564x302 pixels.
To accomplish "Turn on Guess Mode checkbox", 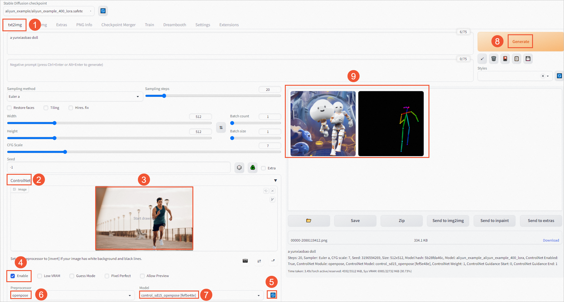I will pyautogui.click(x=72, y=276).
